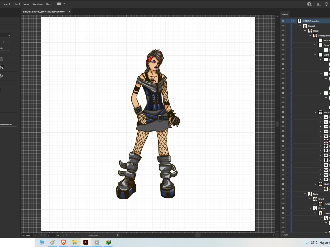Collapse the Skull layer group
The image size is (330, 247).
(x=315, y=184)
